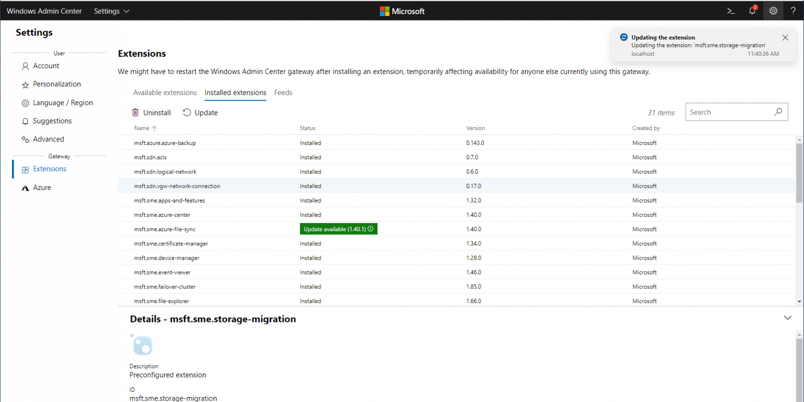
Task: Select the msft.sdn.acls row
Action: (456, 157)
